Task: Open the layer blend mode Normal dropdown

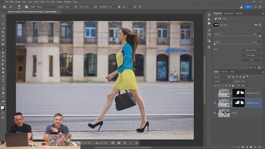Action: (223, 81)
